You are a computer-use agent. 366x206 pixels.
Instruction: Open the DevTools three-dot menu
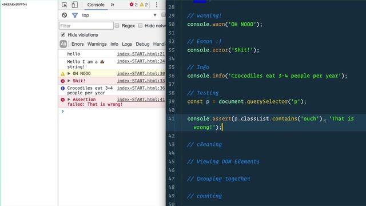157,5
